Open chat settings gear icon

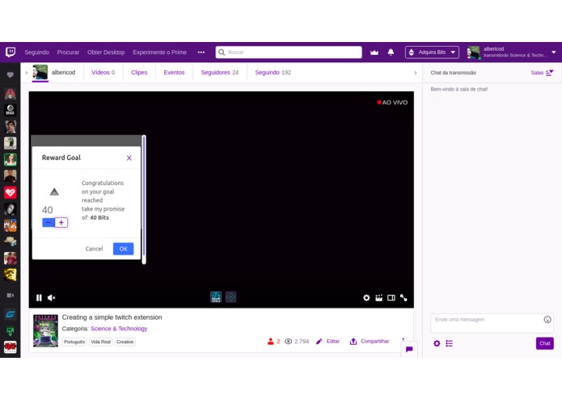point(437,343)
